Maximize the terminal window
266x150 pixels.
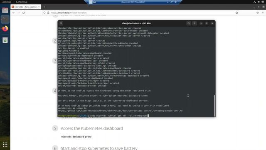coord(207,23)
